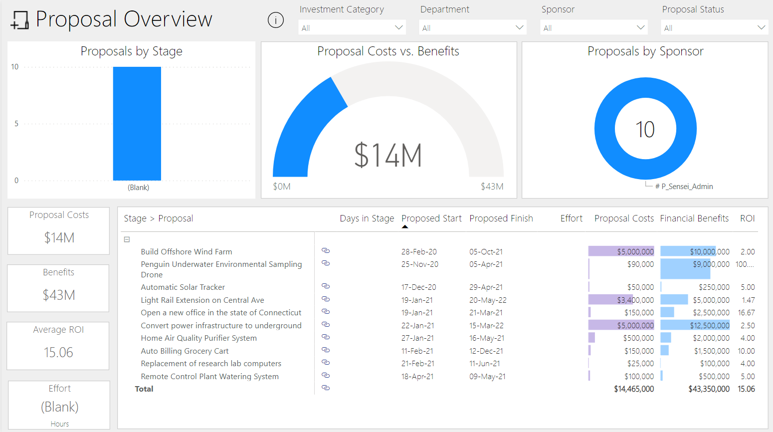
Task: Select the Automatic Solar Tracker row name
Action: [x=183, y=287]
